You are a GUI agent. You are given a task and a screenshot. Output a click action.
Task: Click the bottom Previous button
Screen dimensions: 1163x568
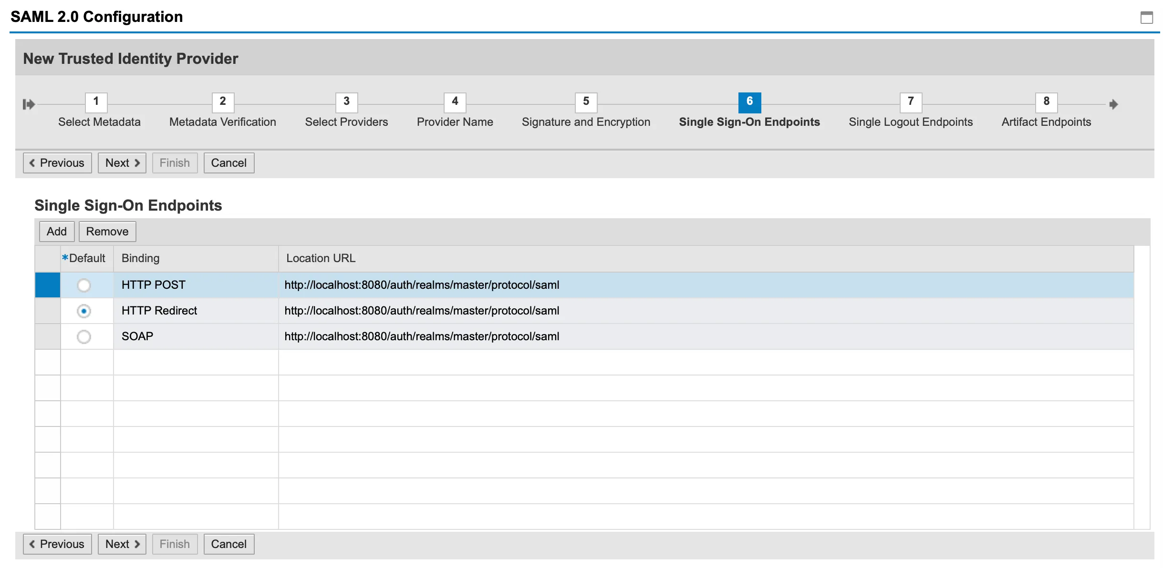coord(57,544)
